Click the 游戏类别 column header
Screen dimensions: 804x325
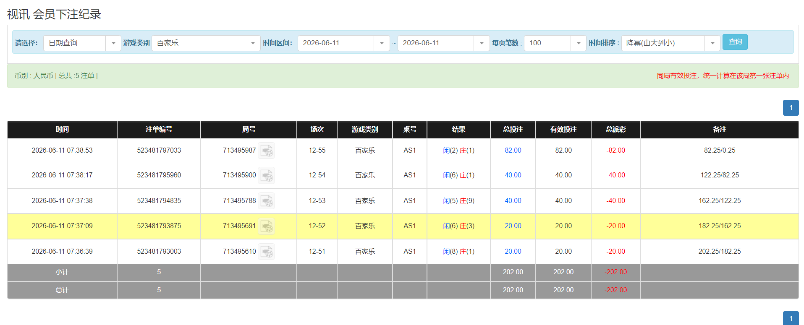(365, 130)
